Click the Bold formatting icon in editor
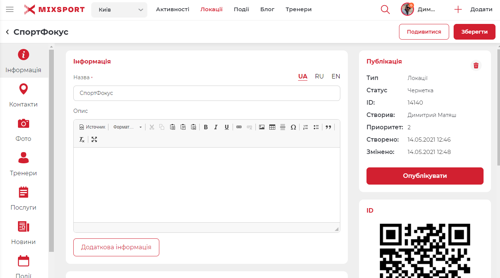The image size is (500, 278). pyautogui.click(x=206, y=127)
